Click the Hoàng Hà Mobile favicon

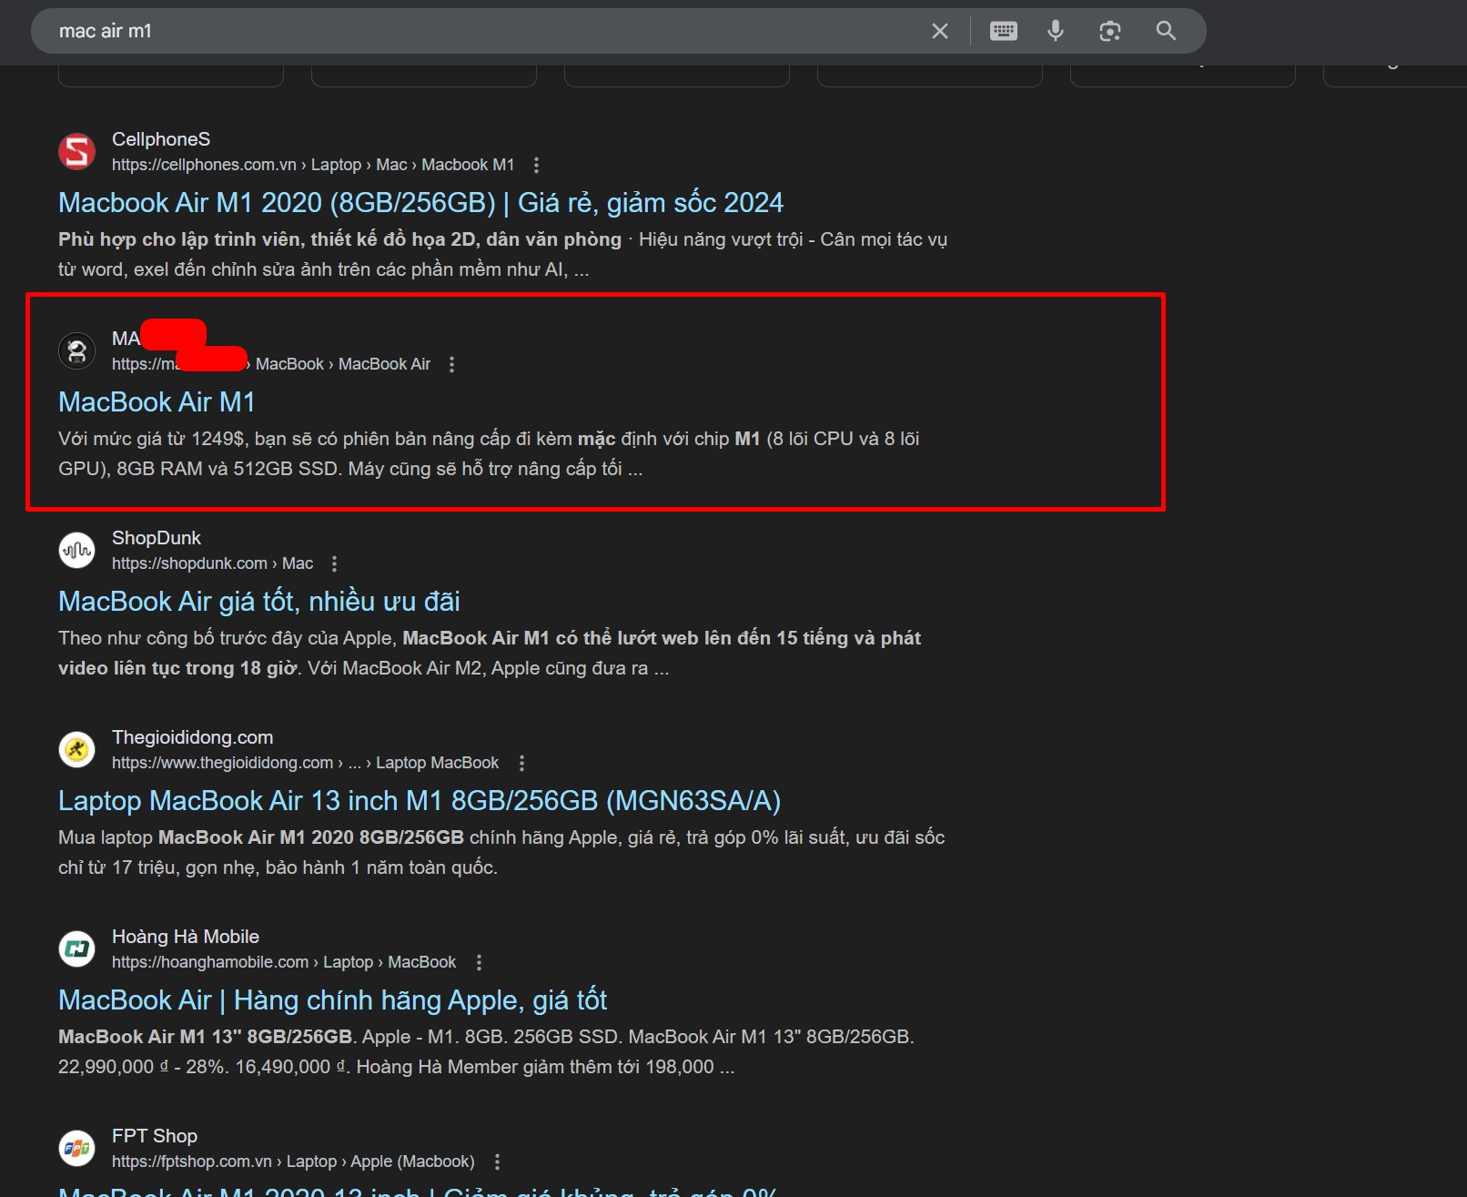click(x=77, y=949)
